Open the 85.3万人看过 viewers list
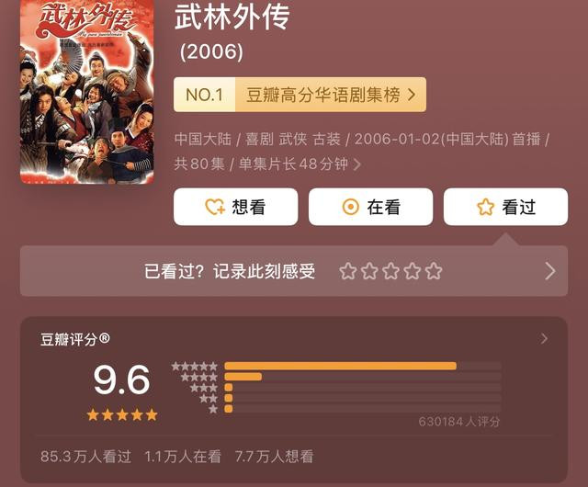Screen dimensions: 588x487 coord(85,457)
